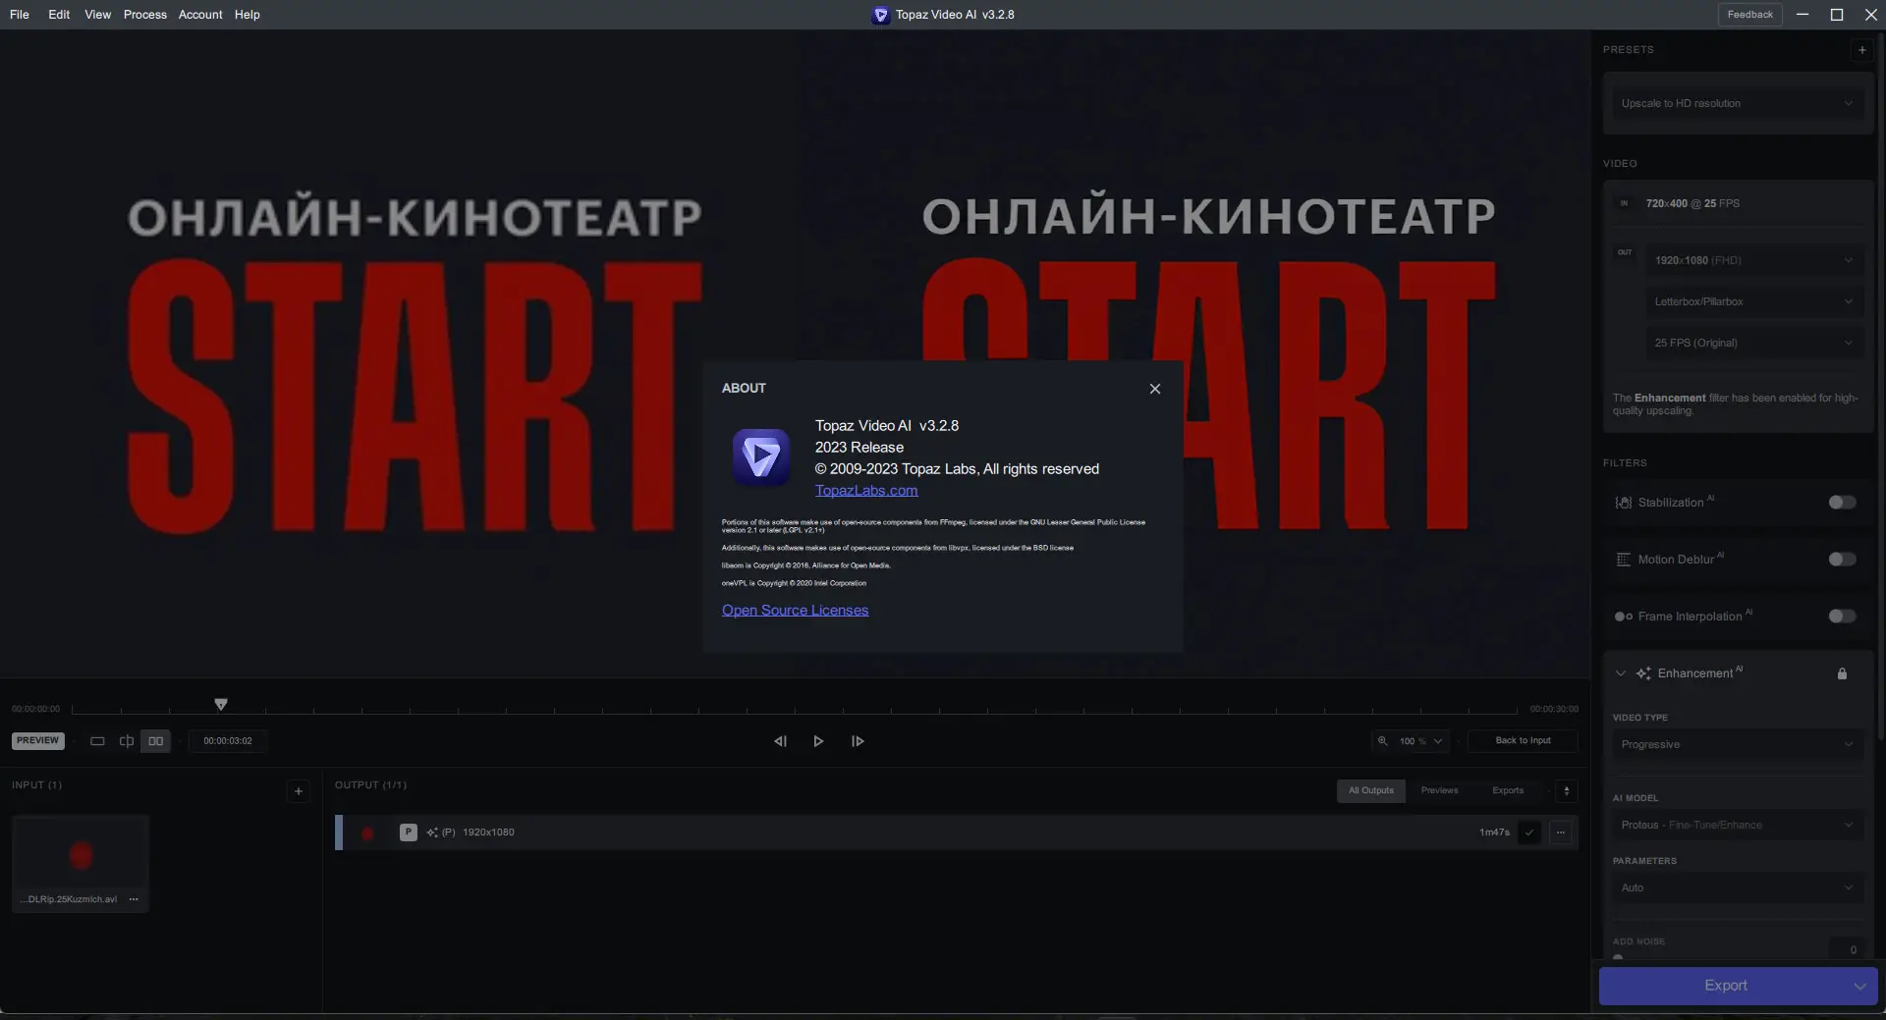
Task: Open the Auto parameters dropdown
Action: tap(1737, 887)
